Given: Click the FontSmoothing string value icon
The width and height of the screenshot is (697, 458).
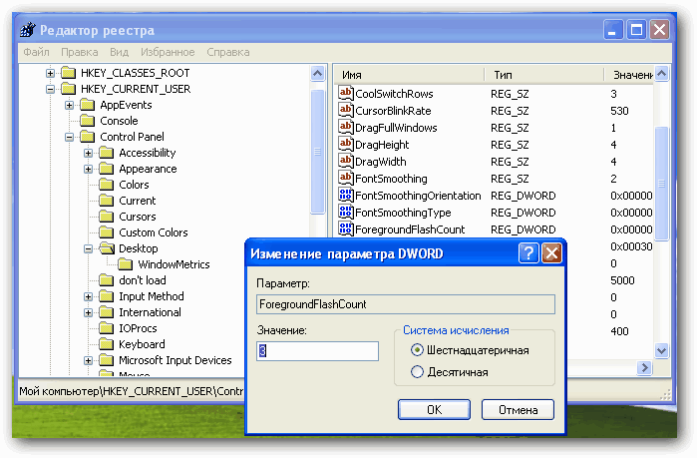Looking at the screenshot, I should click(x=345, y=178).
